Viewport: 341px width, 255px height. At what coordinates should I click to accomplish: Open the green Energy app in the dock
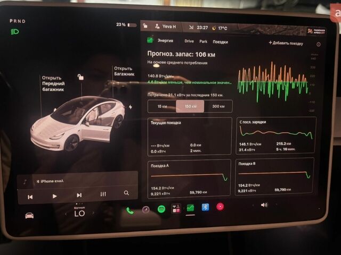(190, 208)
